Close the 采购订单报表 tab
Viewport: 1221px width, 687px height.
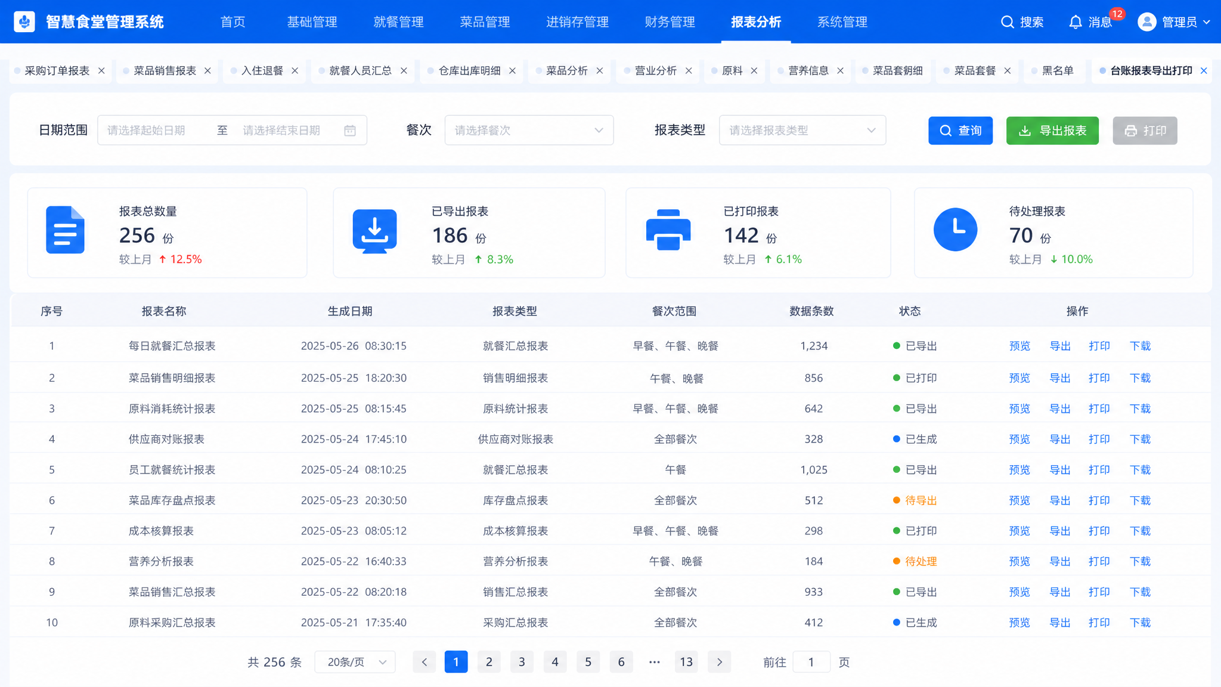(x=102, y=70)
